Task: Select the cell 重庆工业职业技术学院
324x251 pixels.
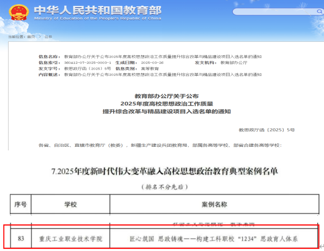Action: (71, 239)
